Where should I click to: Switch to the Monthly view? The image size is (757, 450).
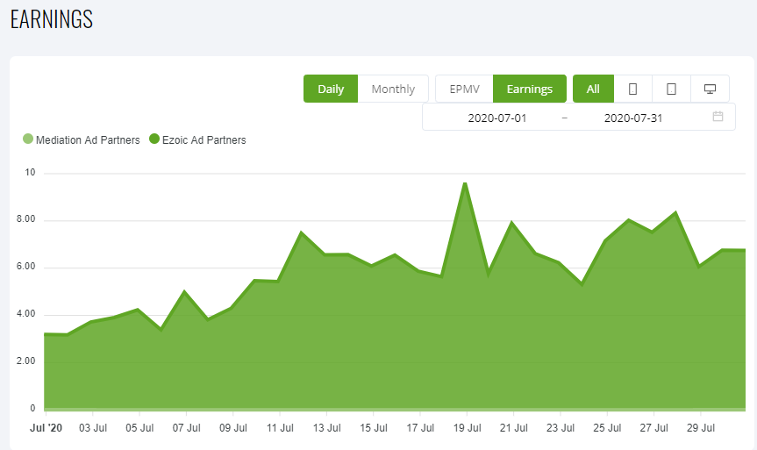393,89
